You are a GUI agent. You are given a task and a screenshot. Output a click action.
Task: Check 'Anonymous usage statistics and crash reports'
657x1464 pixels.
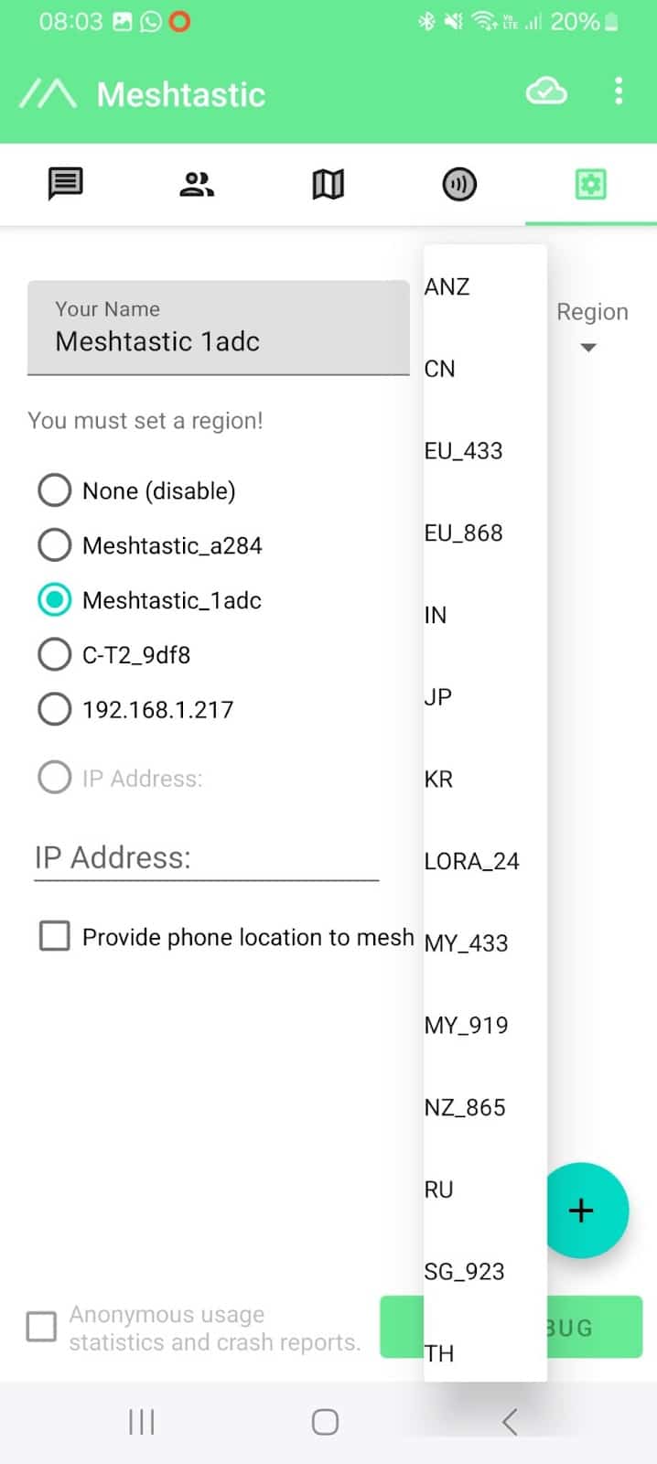[40, 1327]
